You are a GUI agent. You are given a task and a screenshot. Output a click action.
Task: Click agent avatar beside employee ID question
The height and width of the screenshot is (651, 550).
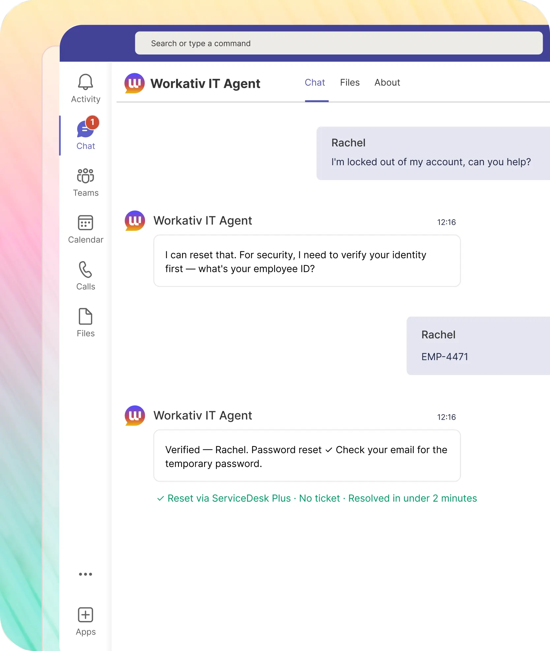click(x=135, y=221)
